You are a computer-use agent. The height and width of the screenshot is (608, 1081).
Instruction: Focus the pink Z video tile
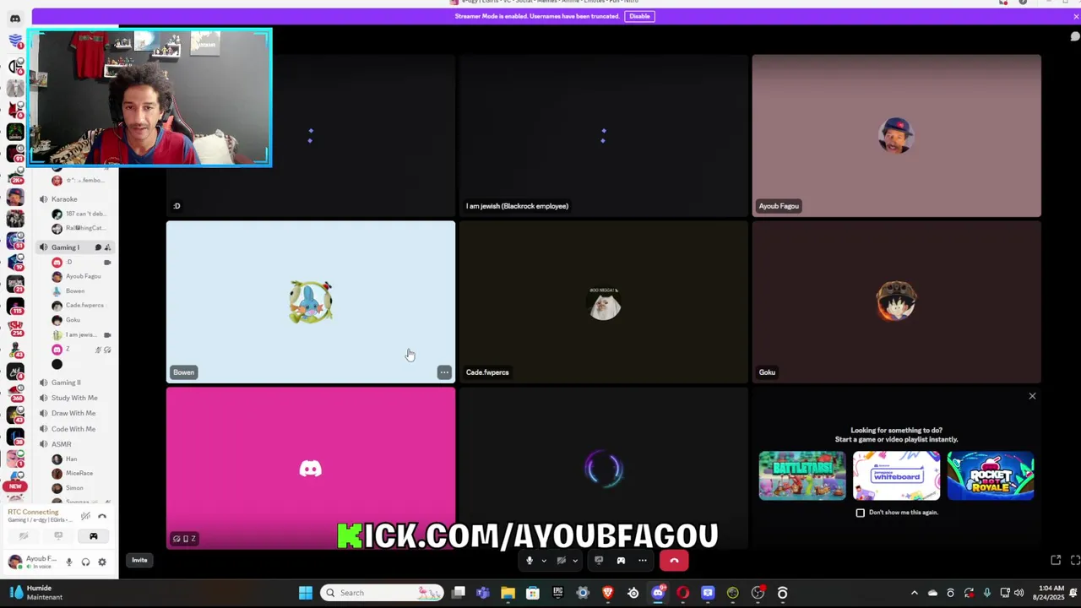click(311, 469)
